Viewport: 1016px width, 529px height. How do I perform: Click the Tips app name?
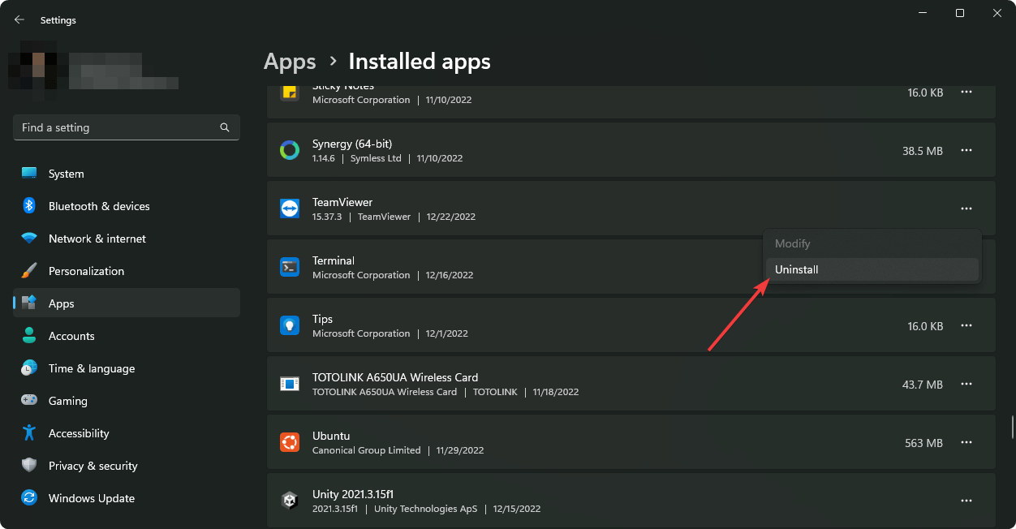tap(323, 319)
